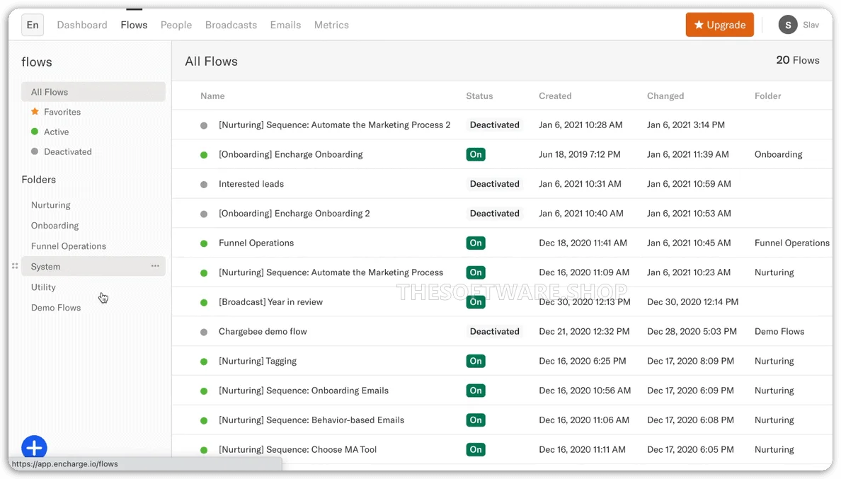Screen dimensions: 841x479
Task: Sort by the Status column header
Action: 479,96
